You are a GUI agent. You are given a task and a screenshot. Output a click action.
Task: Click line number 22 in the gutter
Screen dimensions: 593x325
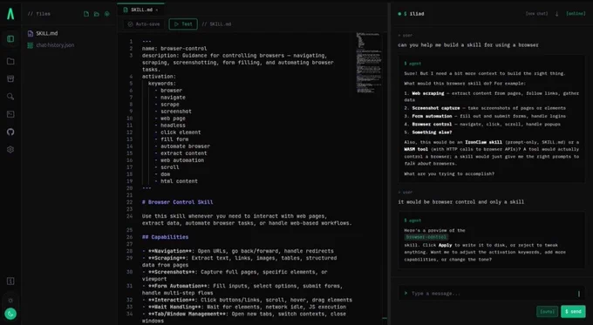pyautogui.click(x=130, y=202)
